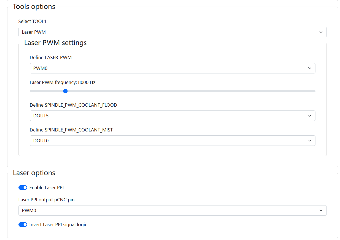Open the SPINDLE_PWM_COOLANT_MIST dropdown
Image resolution: width=340 pixels, height=240 pixels.
172,141
